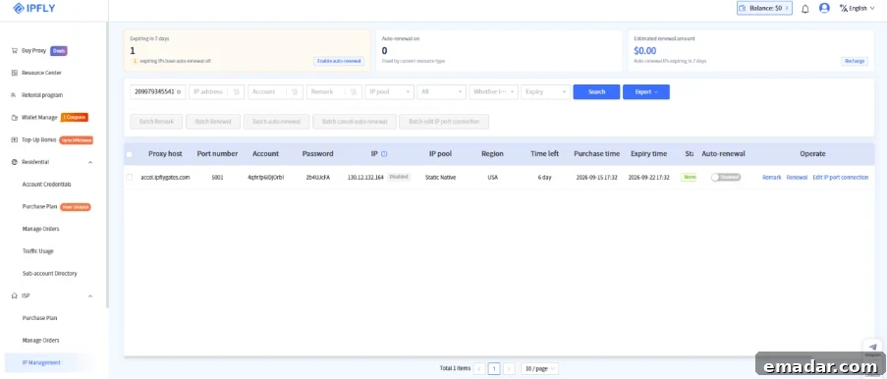887x379 pixels.
Task: Select the accel.ipflygates.com row checkbox
Action: click(x=129, y=177)
